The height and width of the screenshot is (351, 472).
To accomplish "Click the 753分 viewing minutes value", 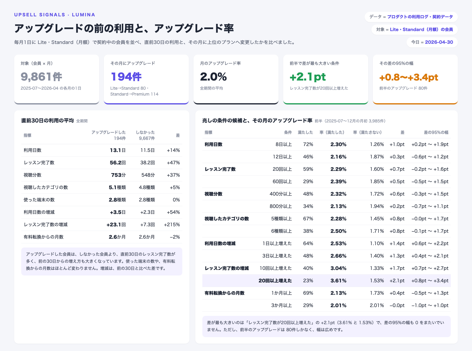I will pyautogui.click(x=118, y=175).
